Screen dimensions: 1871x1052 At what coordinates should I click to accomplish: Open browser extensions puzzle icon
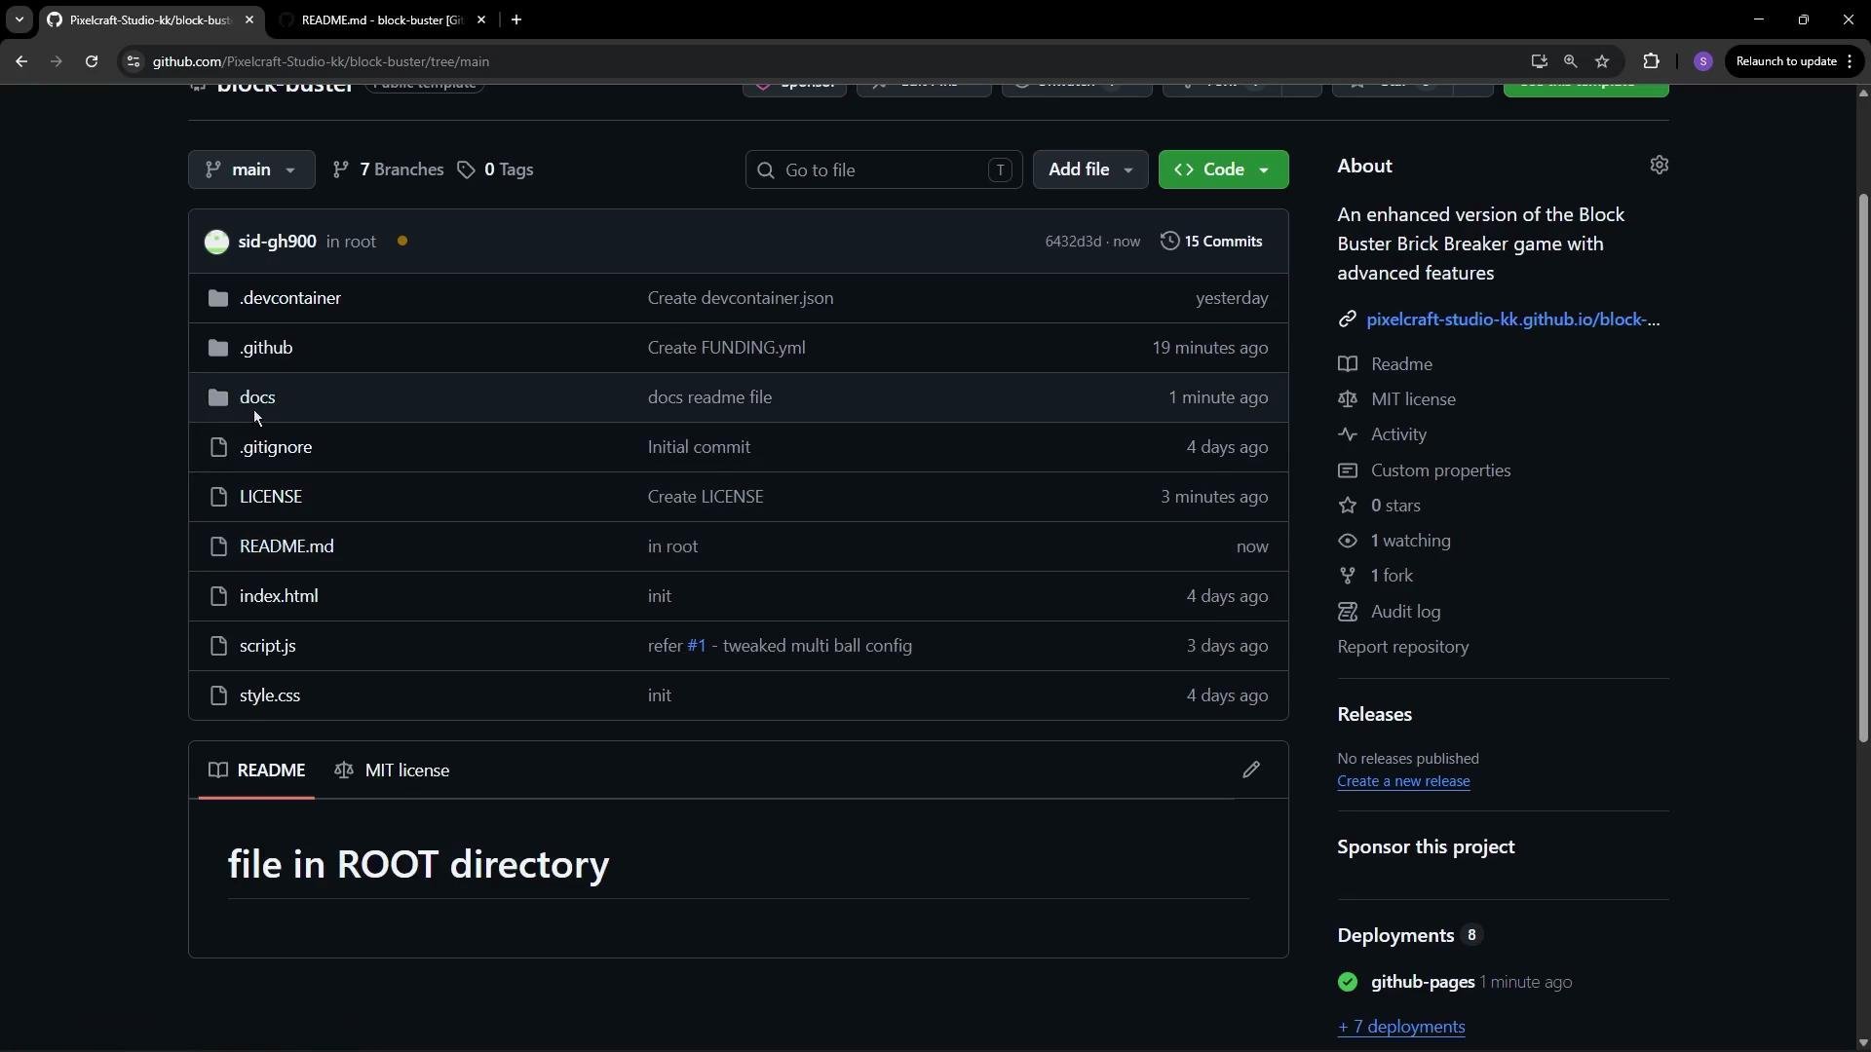(x=1651, y=61)
